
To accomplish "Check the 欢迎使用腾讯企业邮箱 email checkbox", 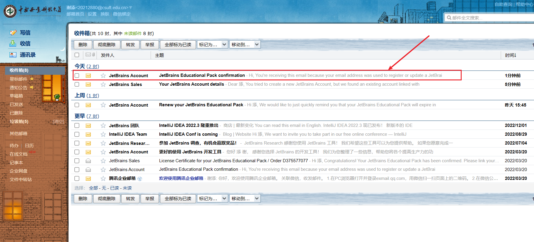I will [x=77, y=179].
